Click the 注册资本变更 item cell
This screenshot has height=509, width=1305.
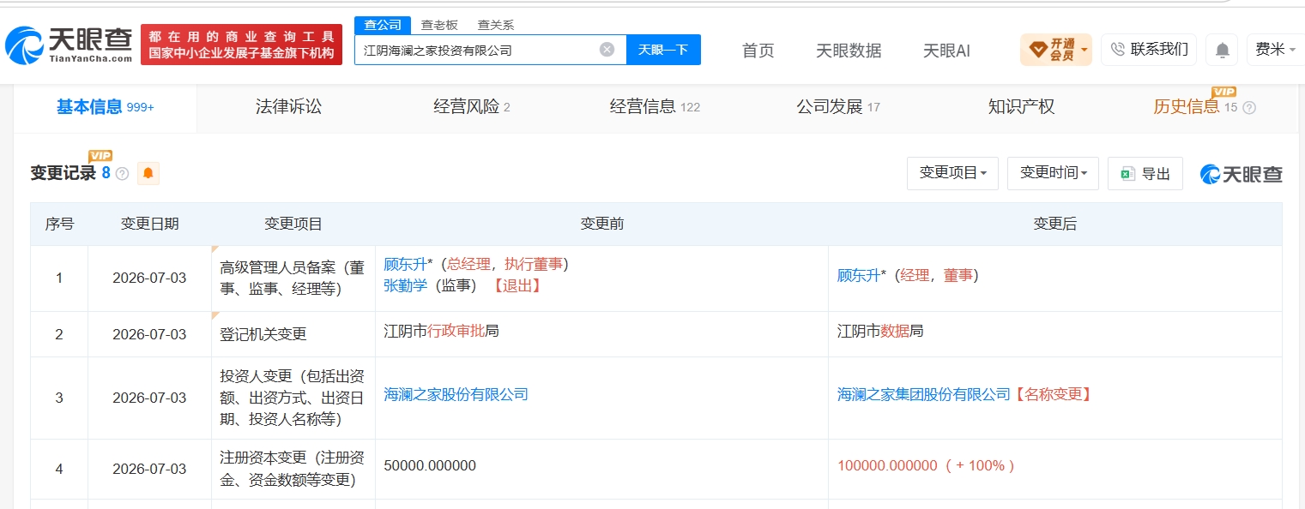click(x=293, y=469)
